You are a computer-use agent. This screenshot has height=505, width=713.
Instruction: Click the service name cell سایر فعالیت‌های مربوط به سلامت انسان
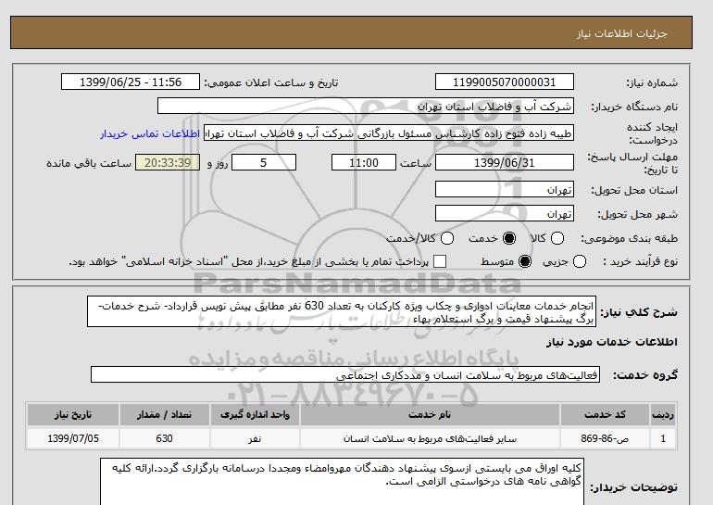[x=430, y=438]
